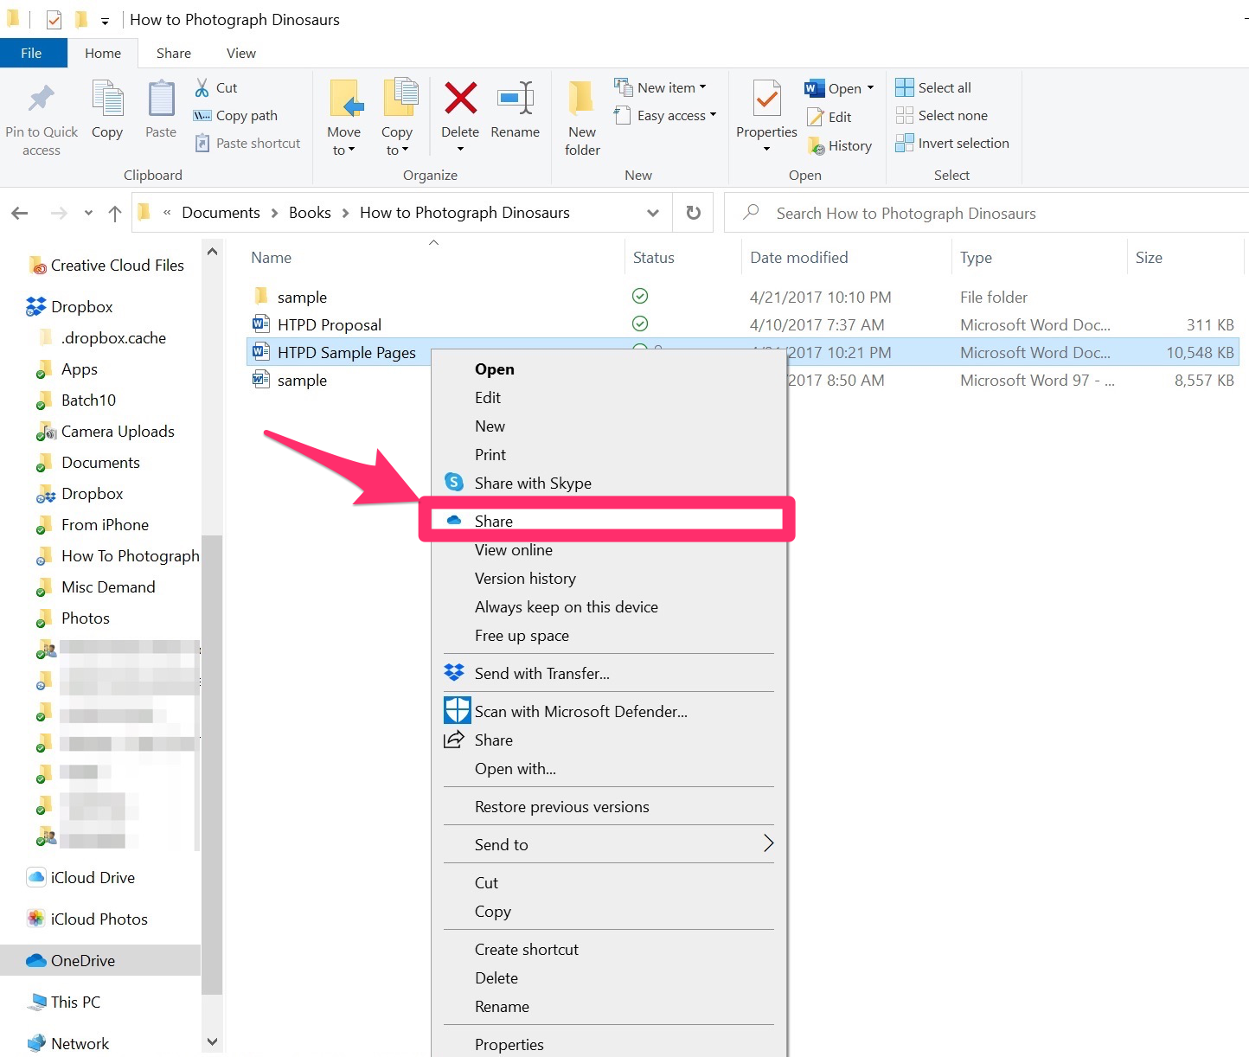Click Share with Skype in context menu

(533, 483)
